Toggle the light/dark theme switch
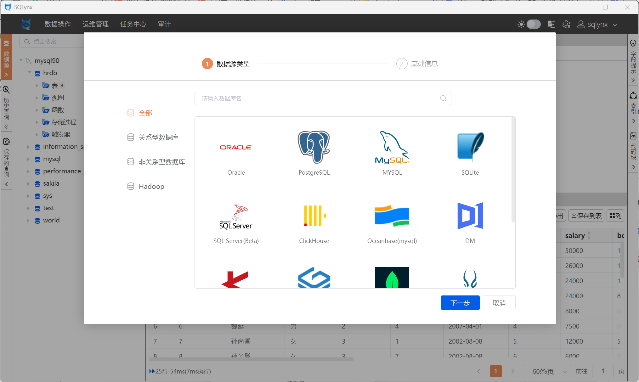639x382 pixels. 534,24
